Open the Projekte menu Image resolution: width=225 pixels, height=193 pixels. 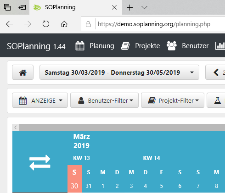coord(141,46)
